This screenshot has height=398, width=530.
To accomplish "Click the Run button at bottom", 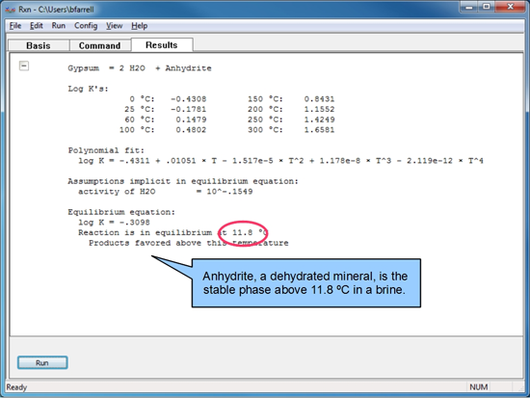I will tap(42, 362).
